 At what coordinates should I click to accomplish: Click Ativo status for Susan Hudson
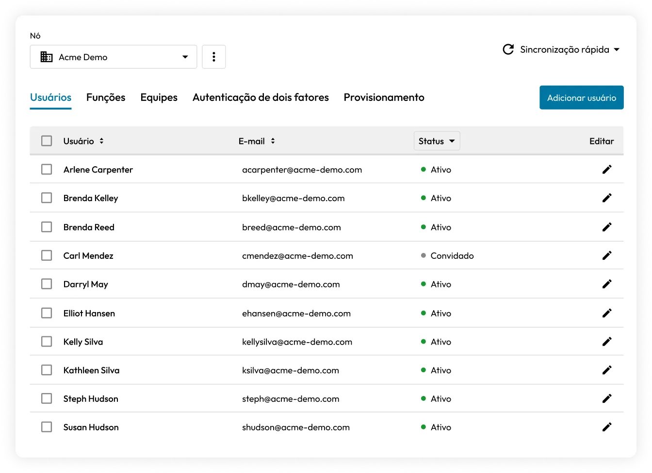point(436,427)
